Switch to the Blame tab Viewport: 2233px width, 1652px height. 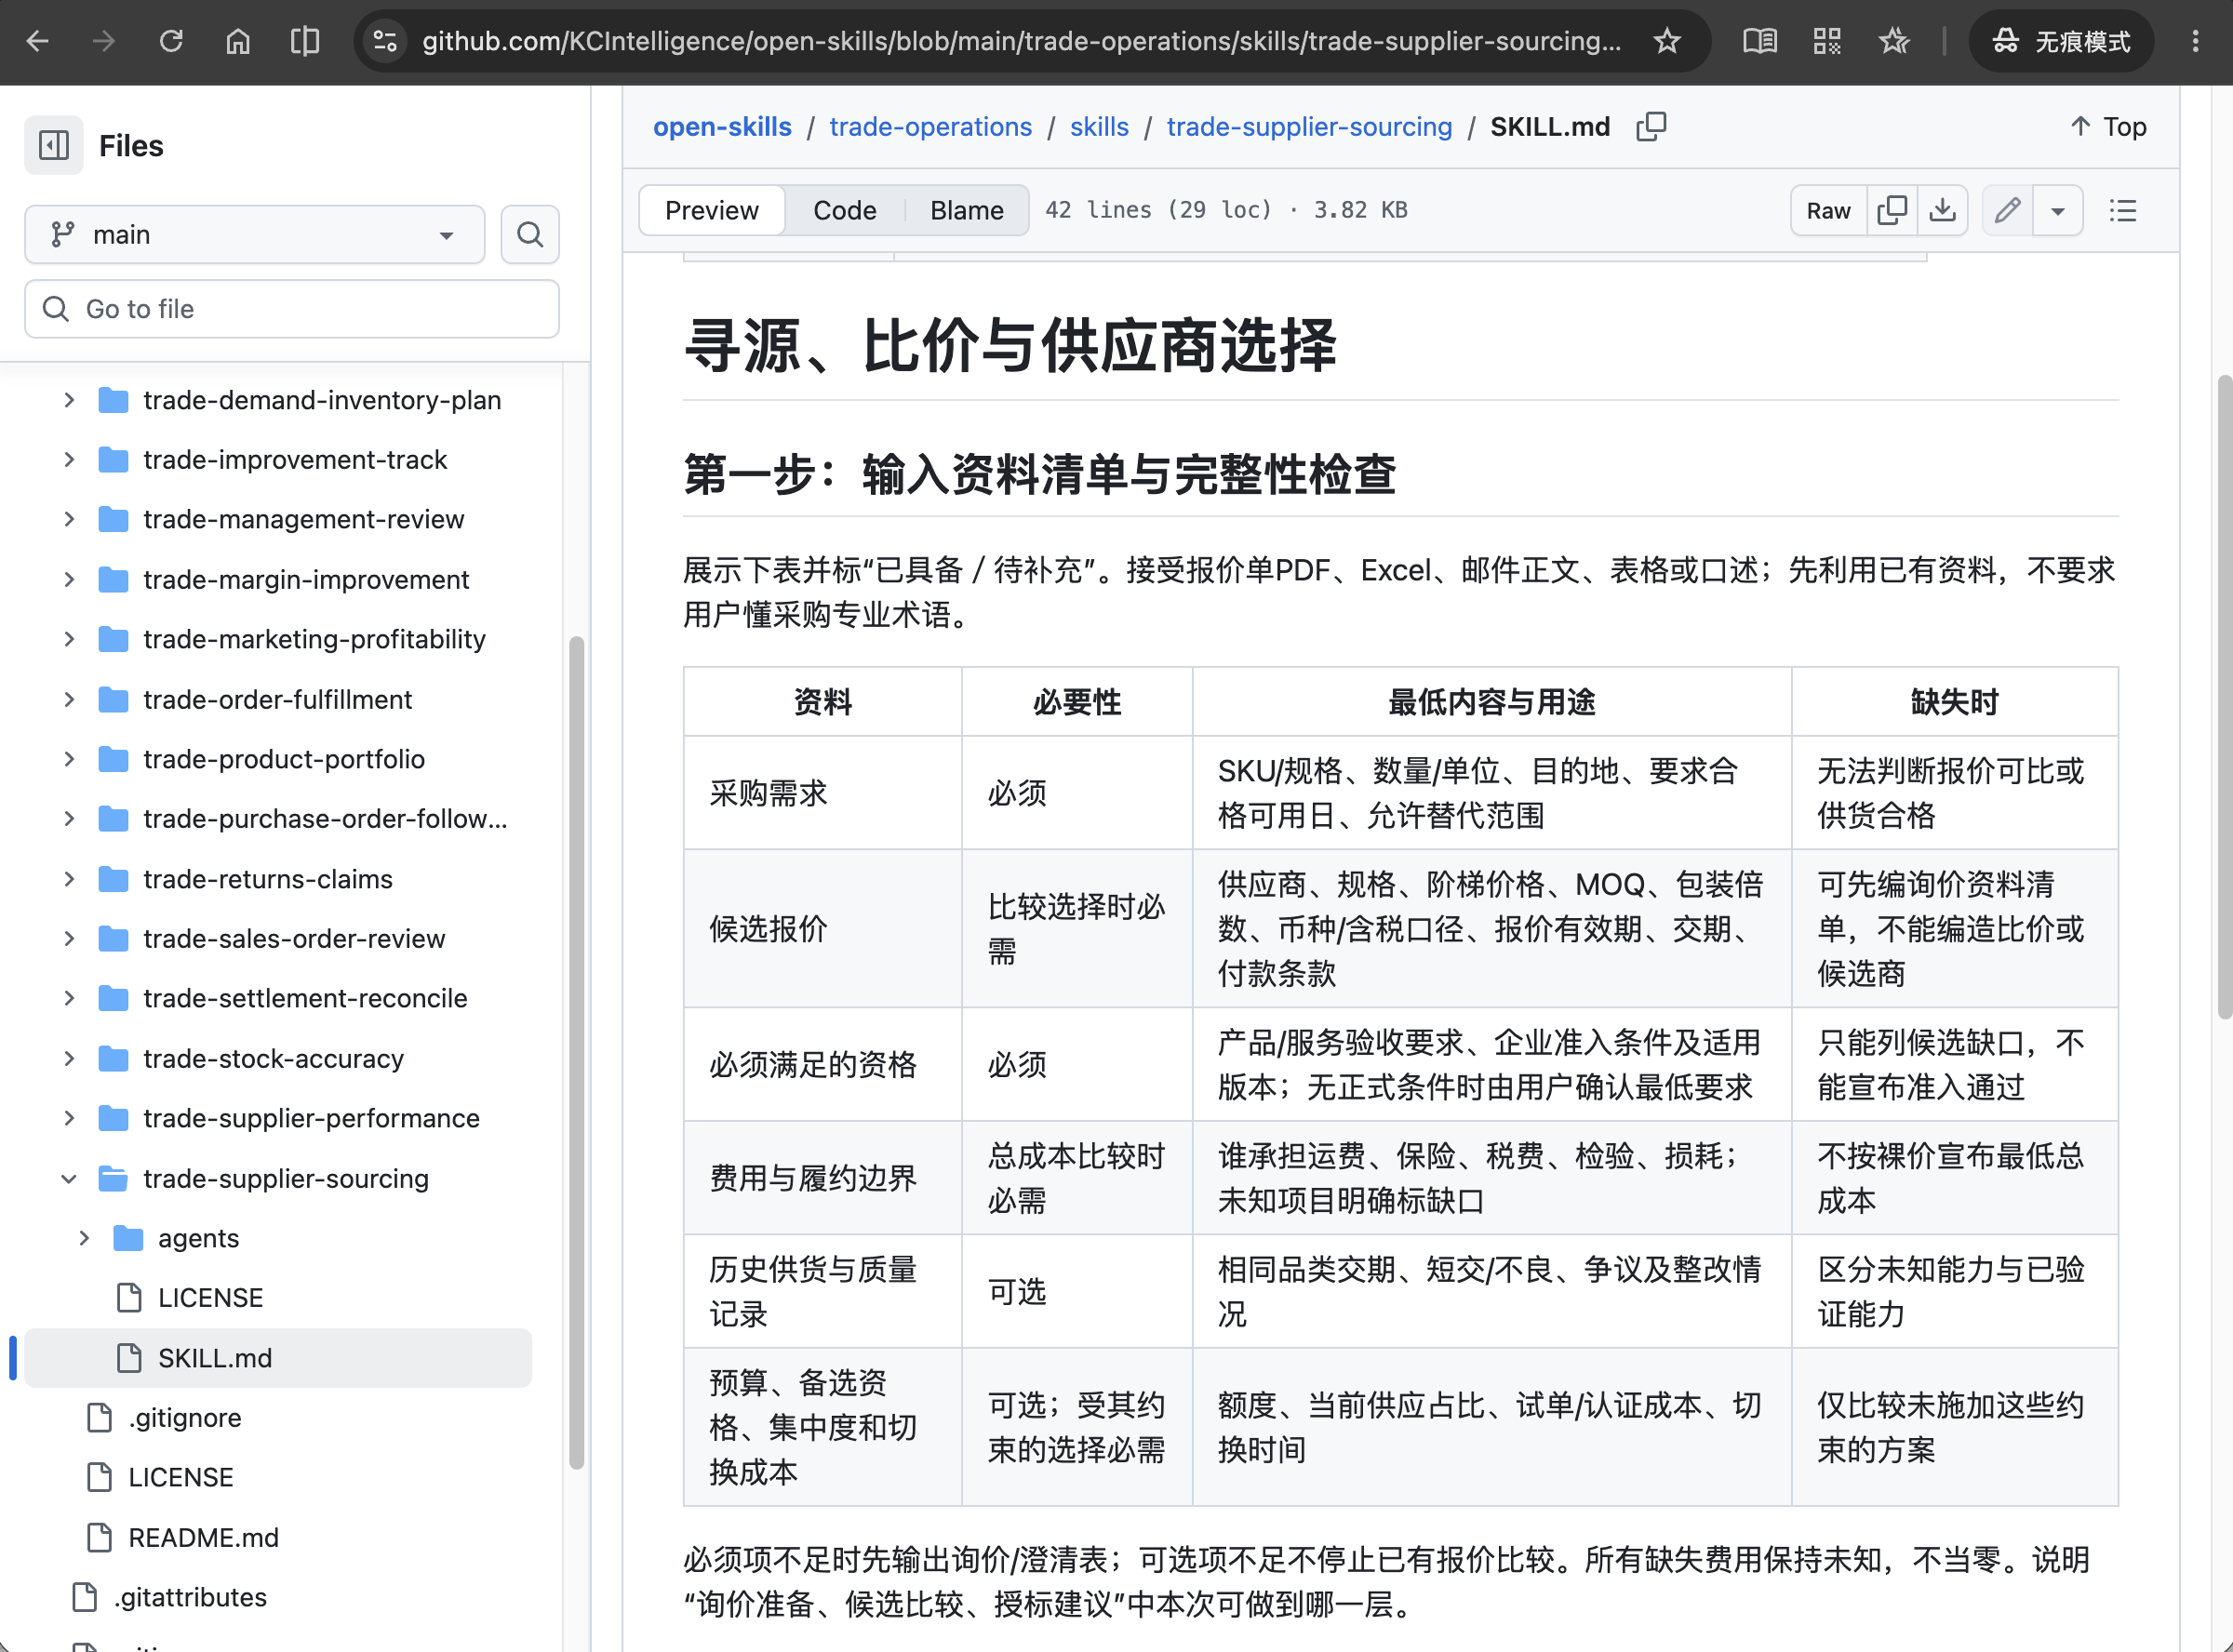point(967,211)
